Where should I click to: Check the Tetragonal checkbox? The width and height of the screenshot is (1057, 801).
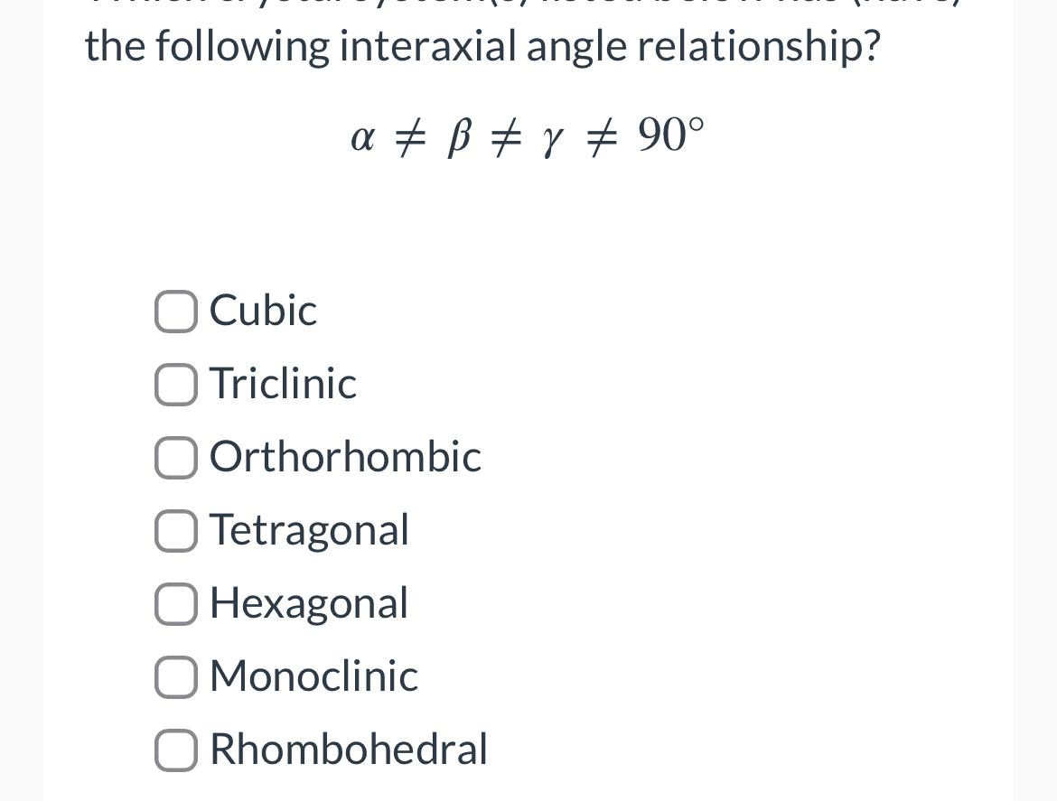coord(176,531)
